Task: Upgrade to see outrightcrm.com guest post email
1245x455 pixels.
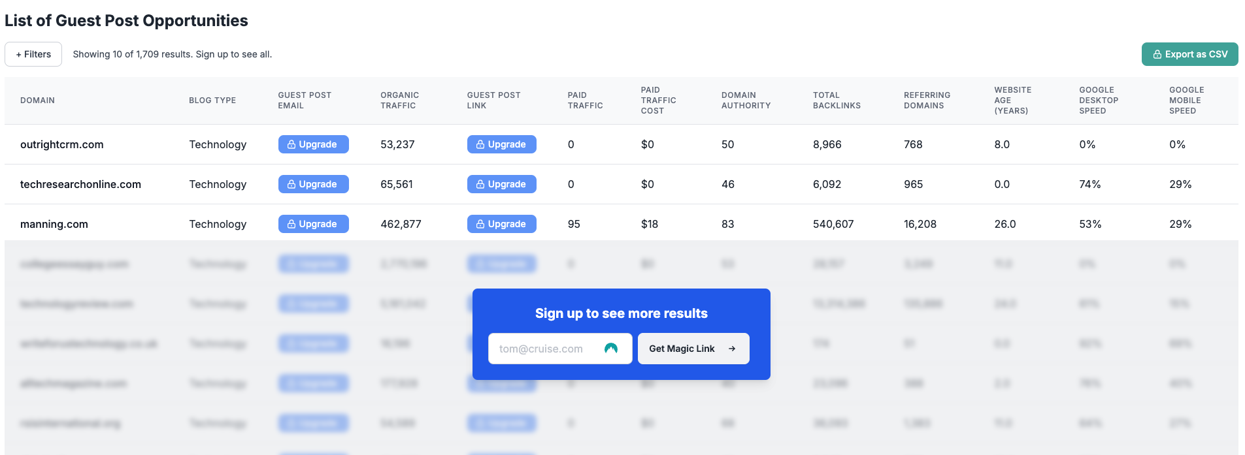Action: click(313, 144)
